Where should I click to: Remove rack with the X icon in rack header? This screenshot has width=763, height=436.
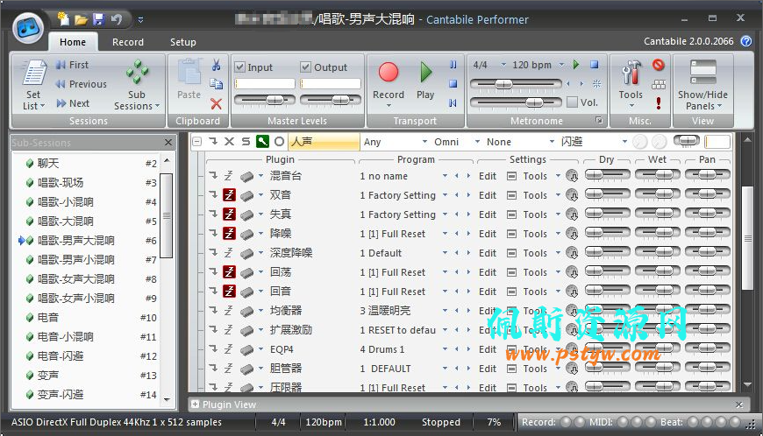pos(229,142)
